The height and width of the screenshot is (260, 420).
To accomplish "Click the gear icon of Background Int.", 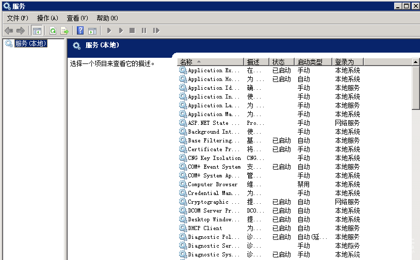I will (x=183, y=132).
